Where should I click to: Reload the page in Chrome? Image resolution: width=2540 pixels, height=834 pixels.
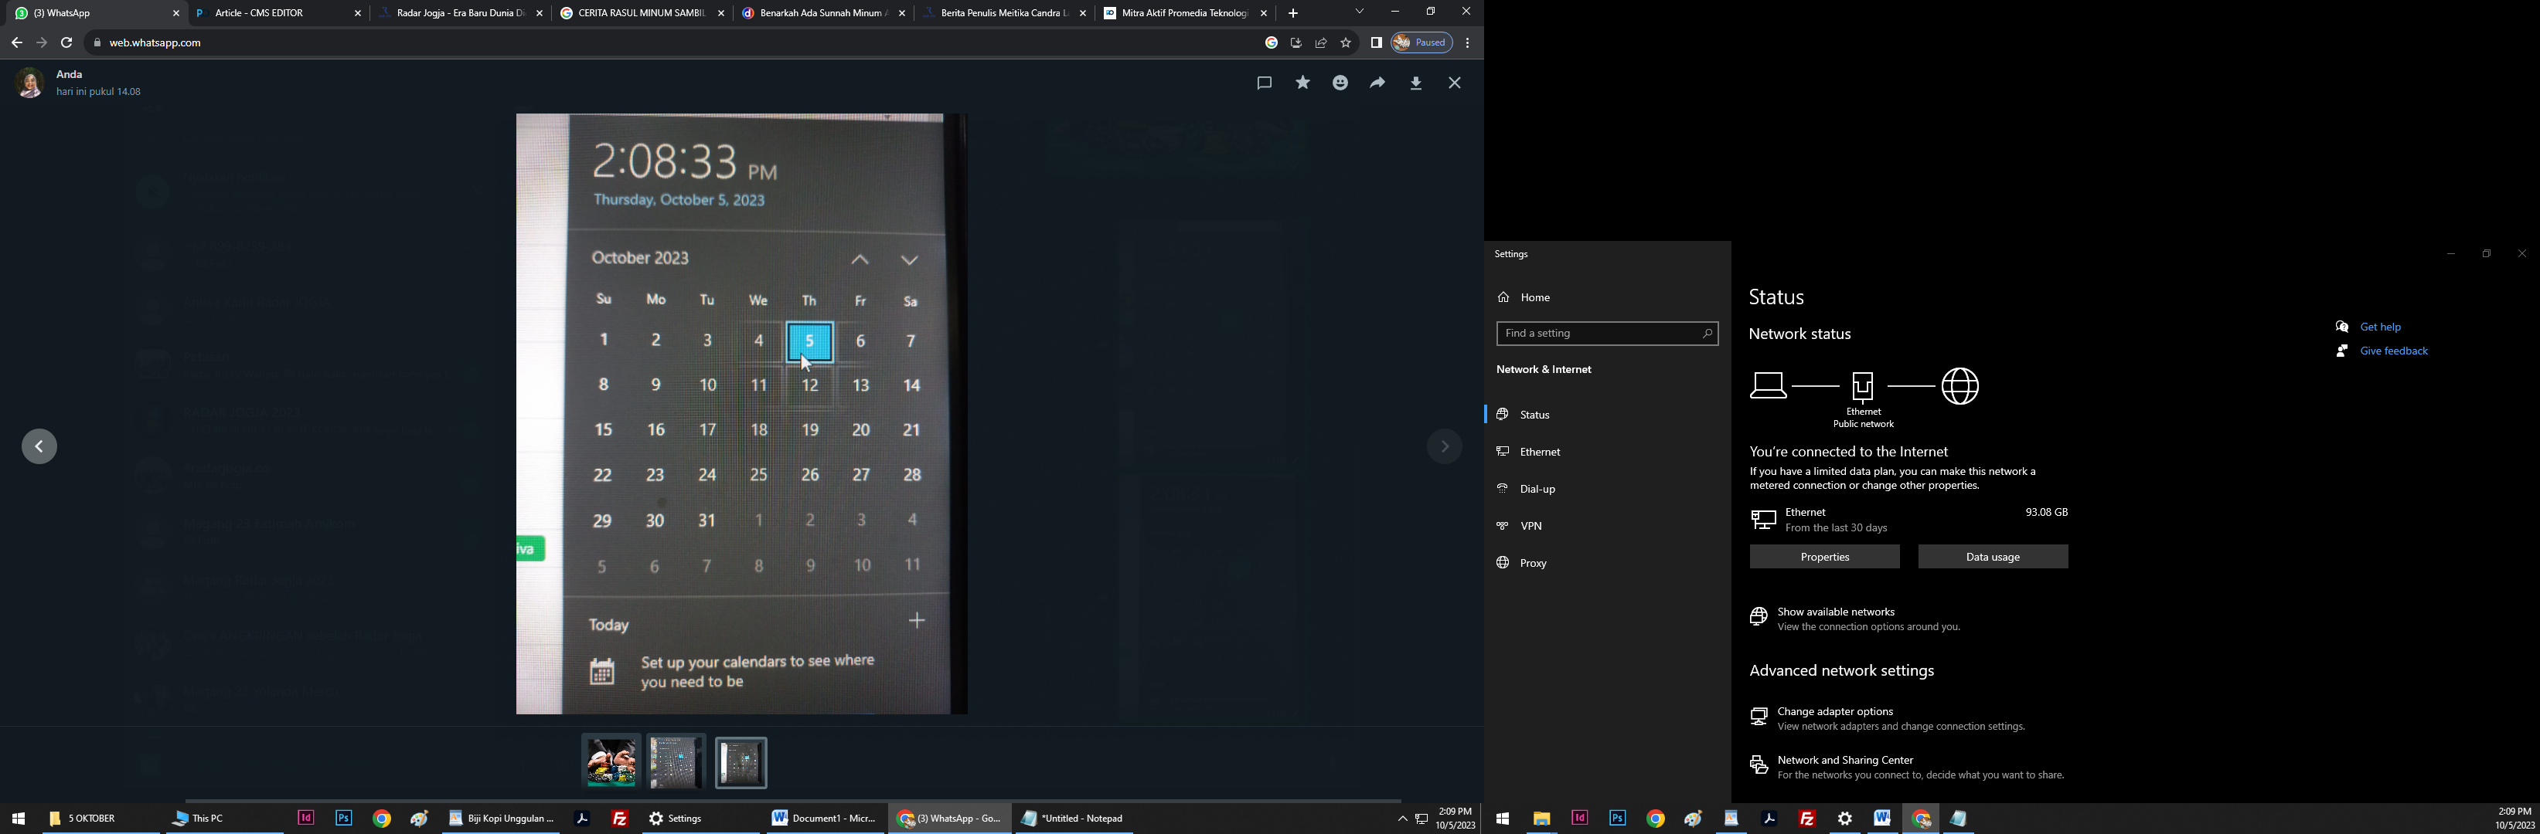point(66,43)
